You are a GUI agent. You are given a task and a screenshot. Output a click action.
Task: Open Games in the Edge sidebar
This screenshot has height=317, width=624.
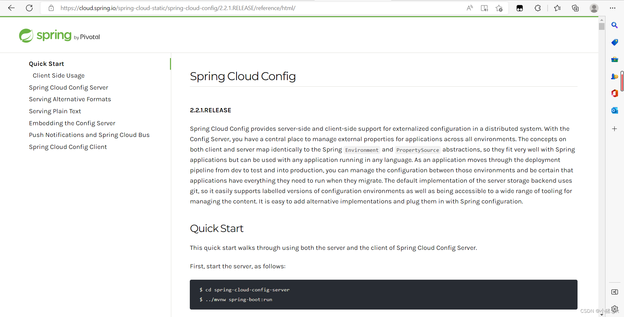tap(615, 77)
